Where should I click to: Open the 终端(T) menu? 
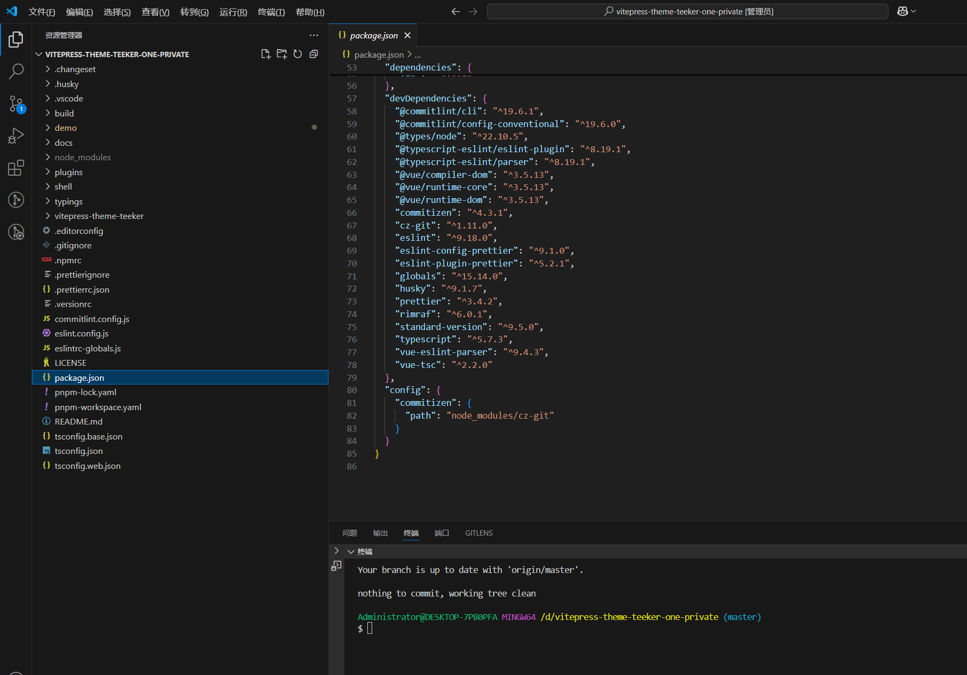point(271,12)
